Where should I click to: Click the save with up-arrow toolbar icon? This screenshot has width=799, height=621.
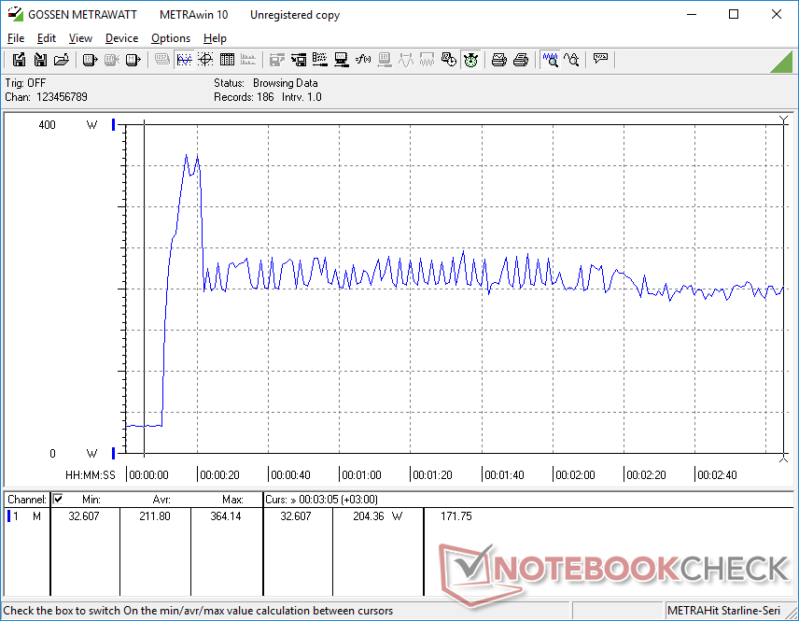click(19, 60)
